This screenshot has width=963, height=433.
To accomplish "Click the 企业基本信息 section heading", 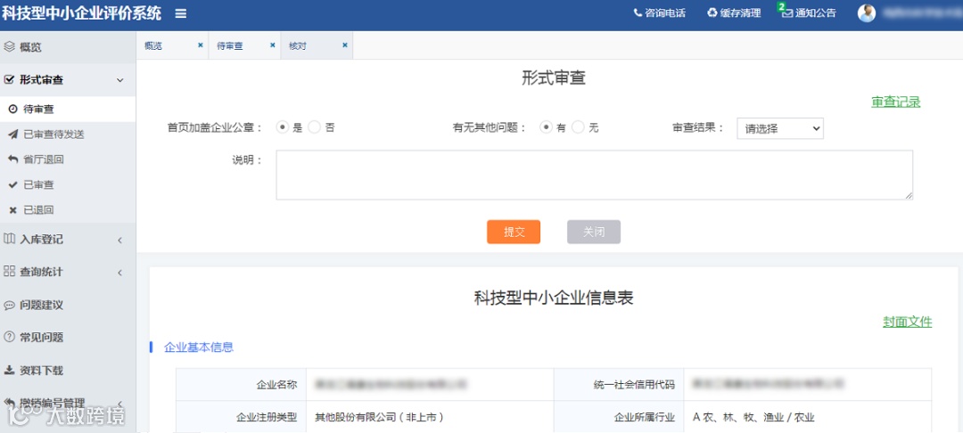I will pyautogui.click(x=198, y=347).
